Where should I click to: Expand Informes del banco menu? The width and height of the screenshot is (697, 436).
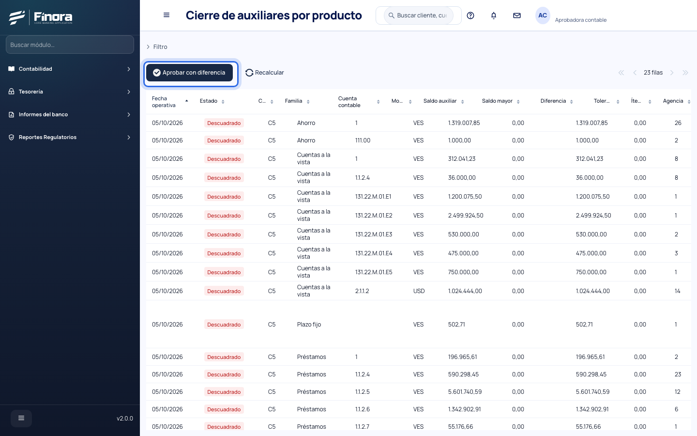(70, 114)
